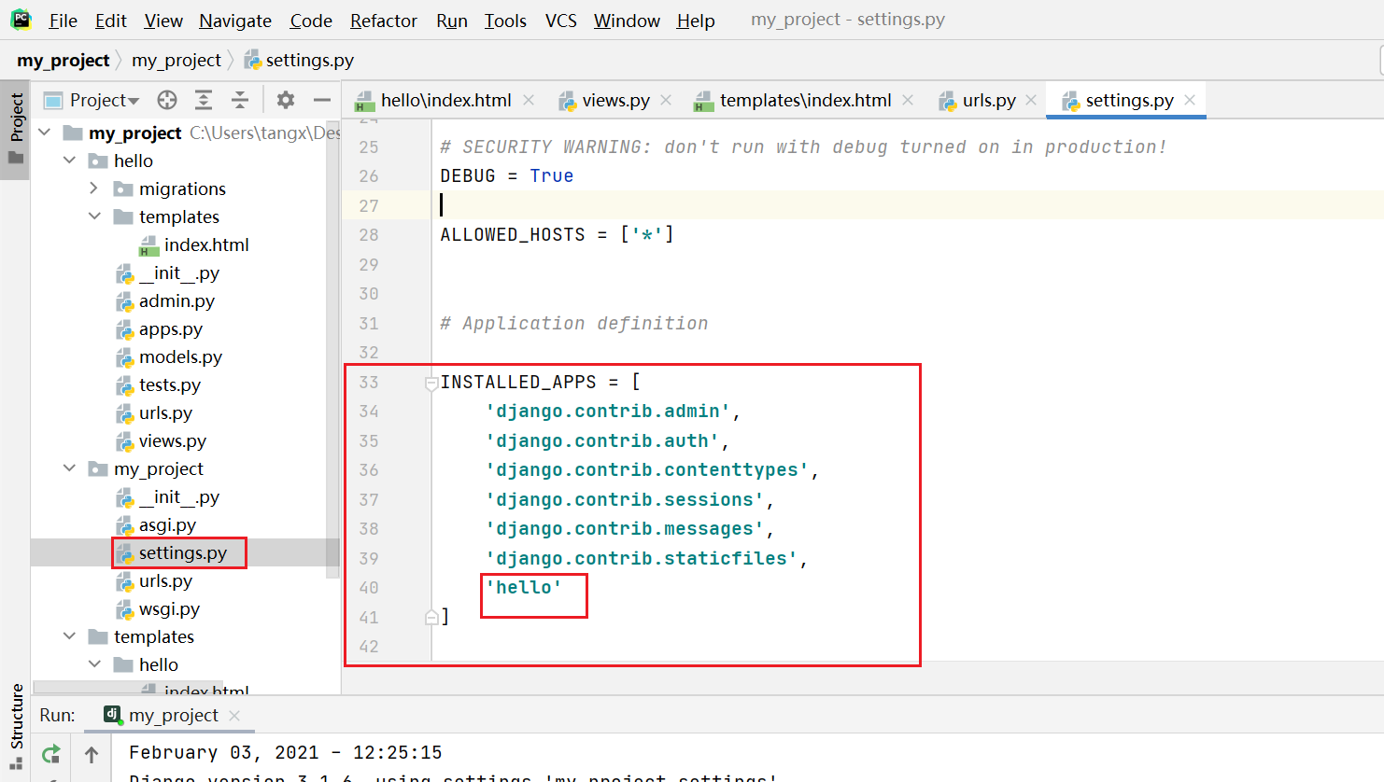Select apps.py in project tree

160,328
